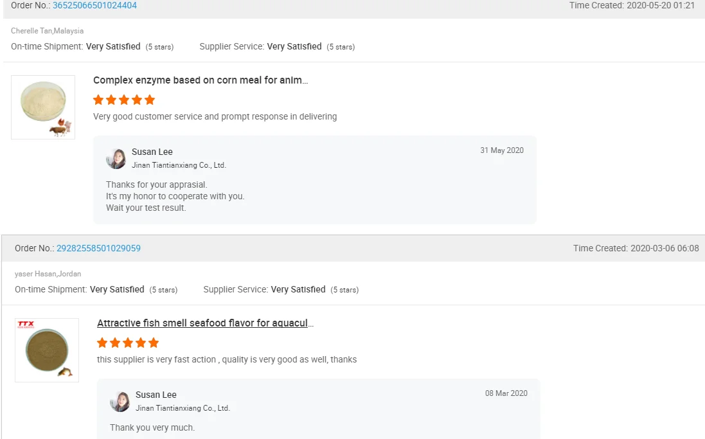
Task: Click the five-star rating under fish flavor
Action: [x=128, y=343]
